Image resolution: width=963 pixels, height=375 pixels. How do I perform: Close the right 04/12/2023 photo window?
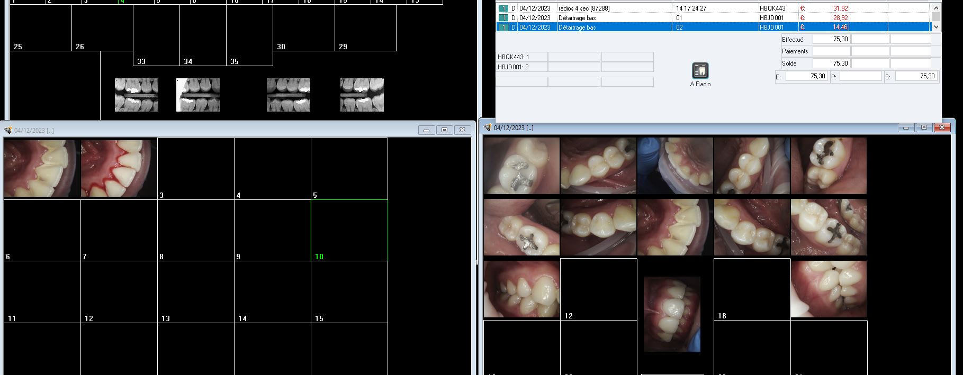(x=942, y=128)
